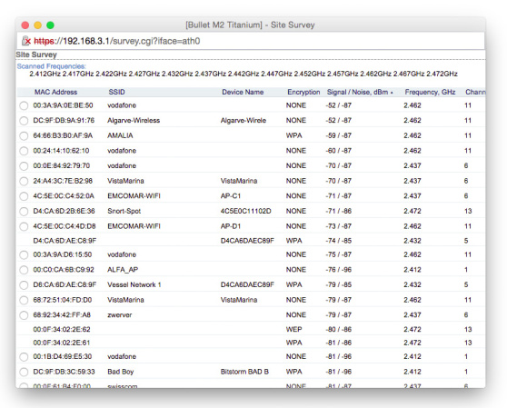Choose the AMALIA network radio button

(24, 135)
